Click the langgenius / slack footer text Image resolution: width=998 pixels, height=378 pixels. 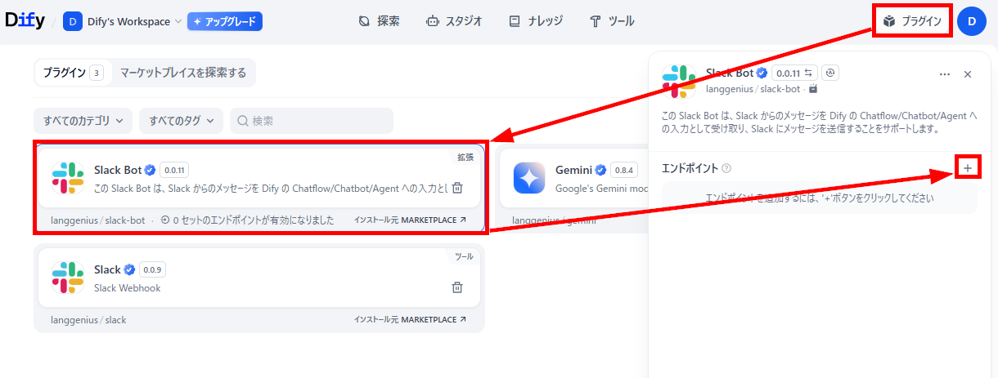coord(88,320)
